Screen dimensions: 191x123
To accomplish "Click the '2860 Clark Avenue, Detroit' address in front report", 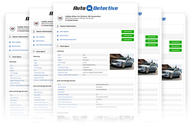I will [x=79, y=18].
